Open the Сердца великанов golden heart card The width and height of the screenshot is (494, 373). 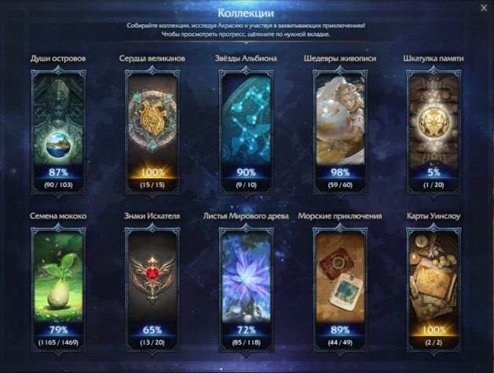click(152, 132)
